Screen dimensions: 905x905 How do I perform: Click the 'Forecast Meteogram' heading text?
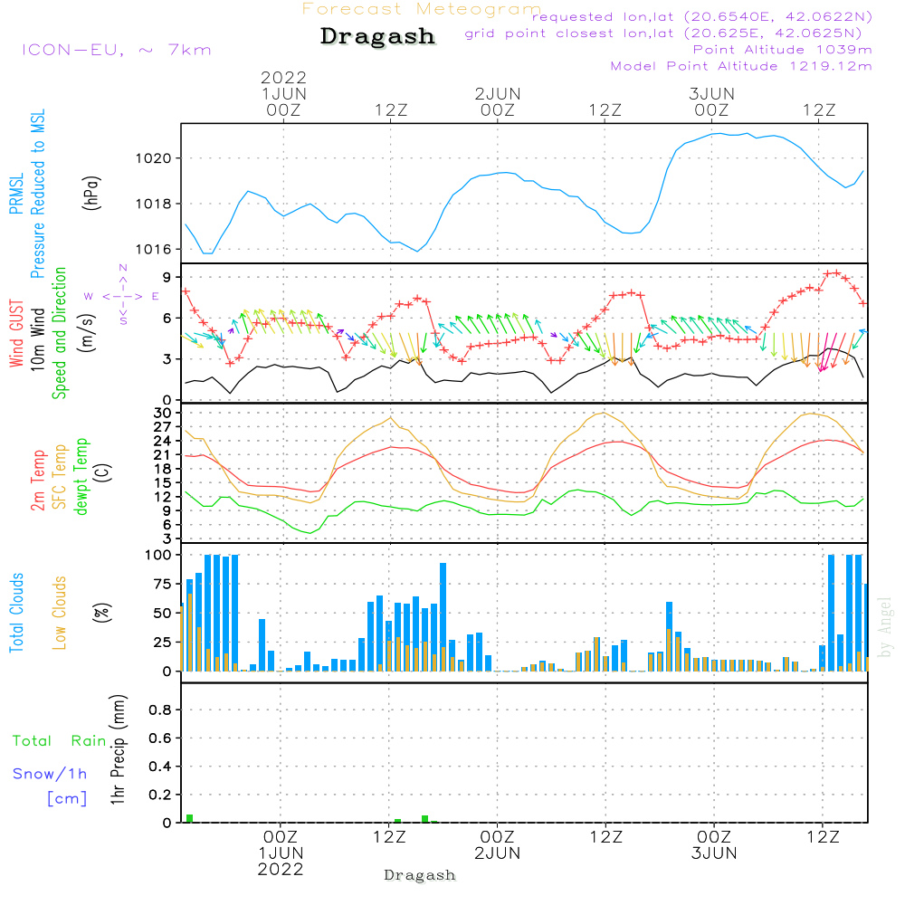[x=422, y=9]
